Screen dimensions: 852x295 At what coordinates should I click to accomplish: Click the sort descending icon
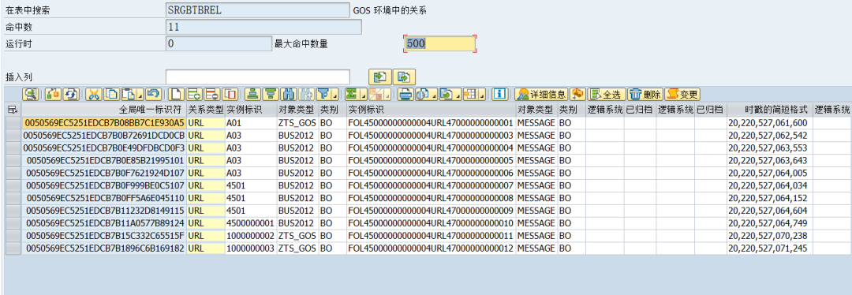pyautogui.click(x=271, y=94)
